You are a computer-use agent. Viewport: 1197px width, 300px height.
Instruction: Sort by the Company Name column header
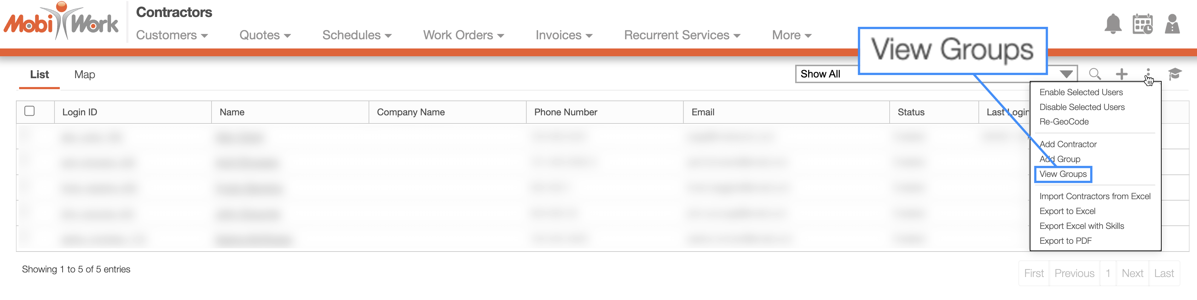pos(410,112)
